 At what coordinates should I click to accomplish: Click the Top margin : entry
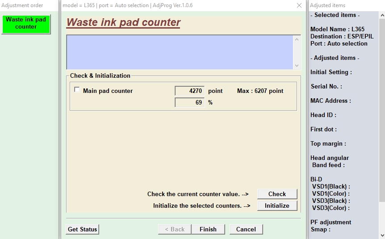tap(328, 144)
